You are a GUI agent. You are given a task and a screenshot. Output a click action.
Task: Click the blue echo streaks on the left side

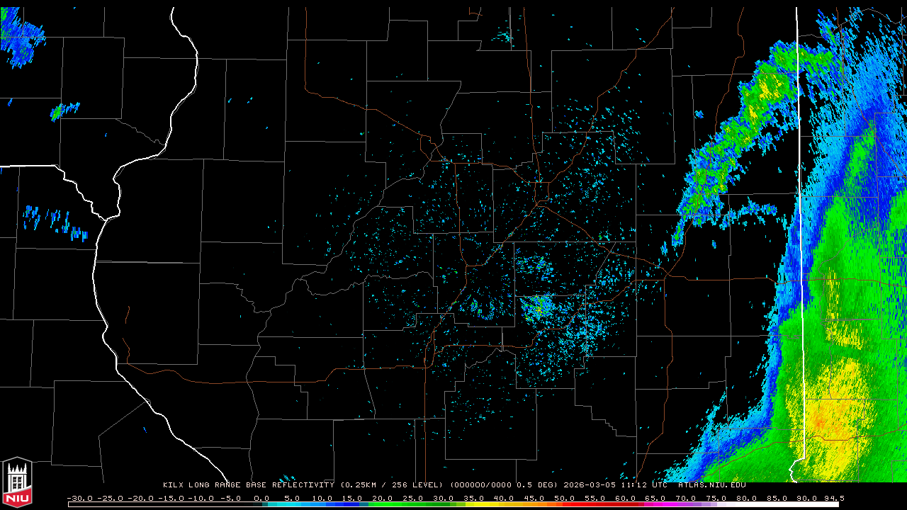pyautogui.click(x=53, y=221)
